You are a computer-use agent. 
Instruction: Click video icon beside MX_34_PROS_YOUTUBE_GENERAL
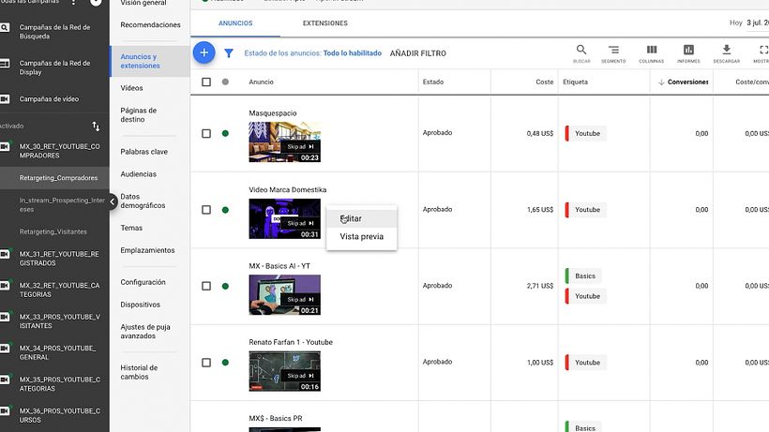click(5, 349)
